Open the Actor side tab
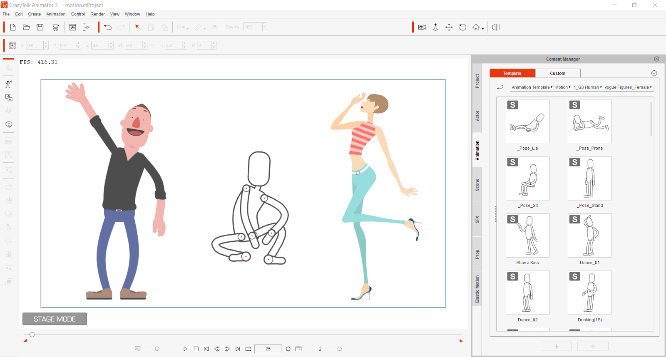Screen dimensions: 666x357 pyautogui.click(x=477, y=116)
